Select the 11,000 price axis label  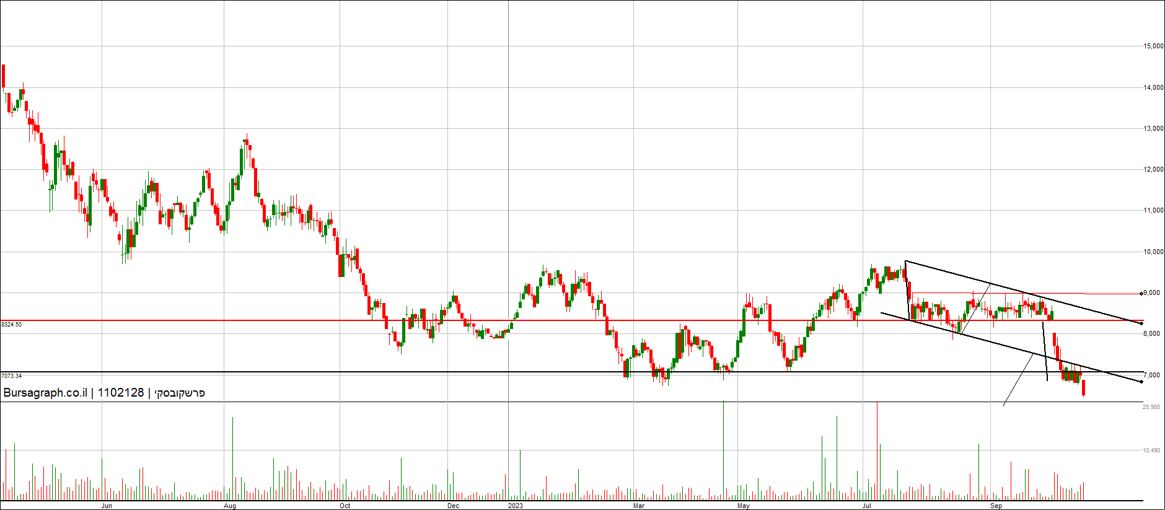click(x=1153, y=211)
